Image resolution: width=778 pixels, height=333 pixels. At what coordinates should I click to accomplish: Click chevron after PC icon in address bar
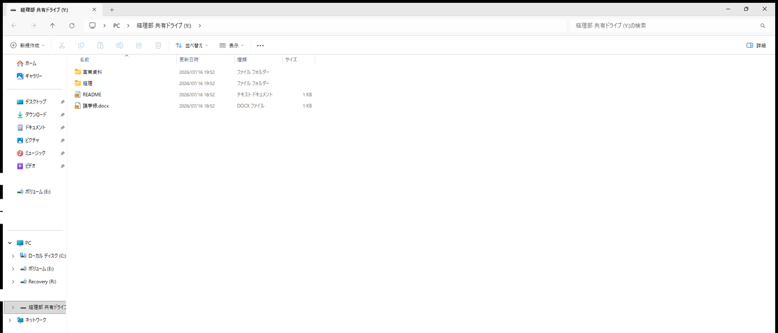click(104, 26)
